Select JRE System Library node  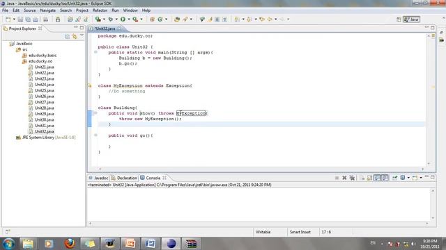(46, 137)
